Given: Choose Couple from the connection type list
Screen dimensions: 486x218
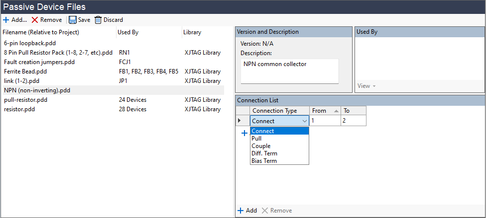Looking at the screenshot, I should [261, 146].
